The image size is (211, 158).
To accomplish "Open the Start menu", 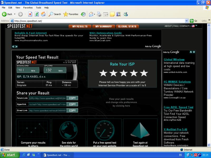I will coord(10,155).
